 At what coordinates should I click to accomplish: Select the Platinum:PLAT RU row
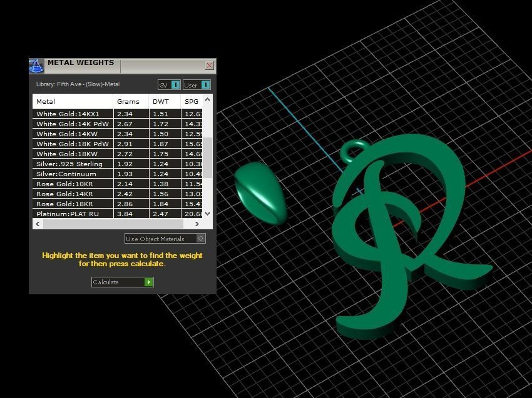click(118, 214)
